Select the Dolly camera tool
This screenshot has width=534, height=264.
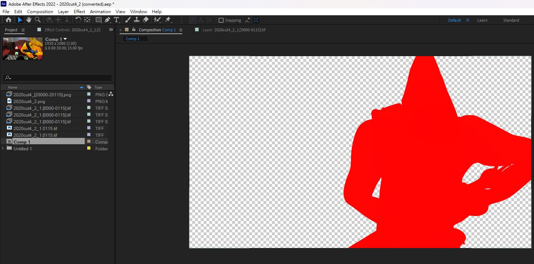tap(67, 20)
